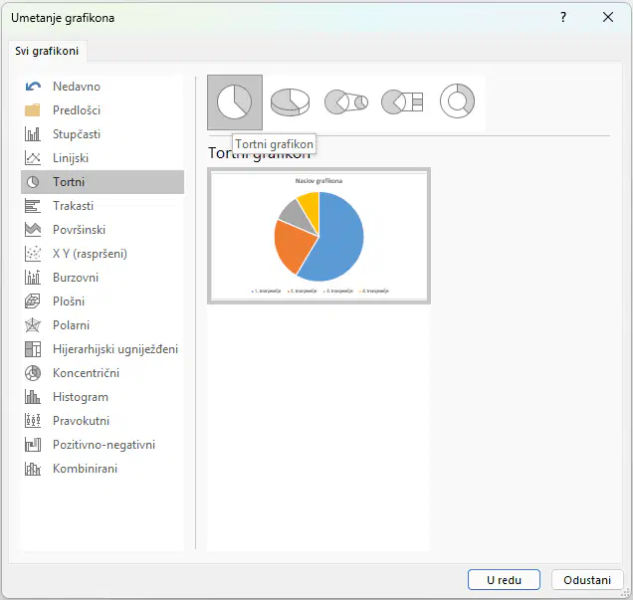Select Burzovni category label
Viewport: 633px width, 600px height.
(76, 278)
